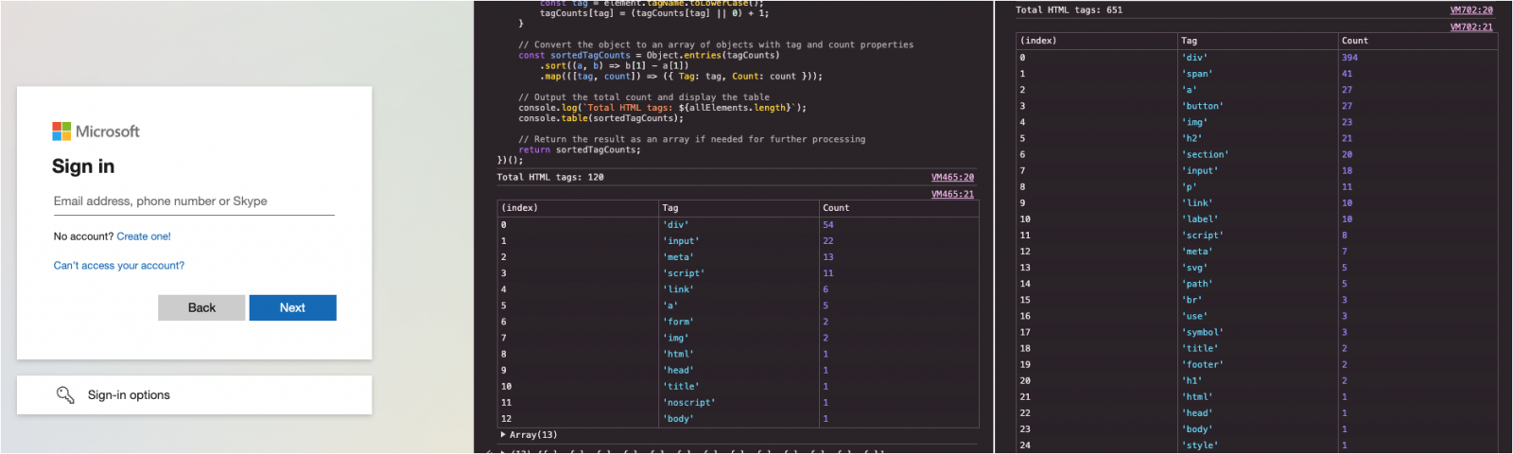Select the 'noscript' row in middle table
The width and height of the screenshot is (1513, 454).
coord(688,403)
